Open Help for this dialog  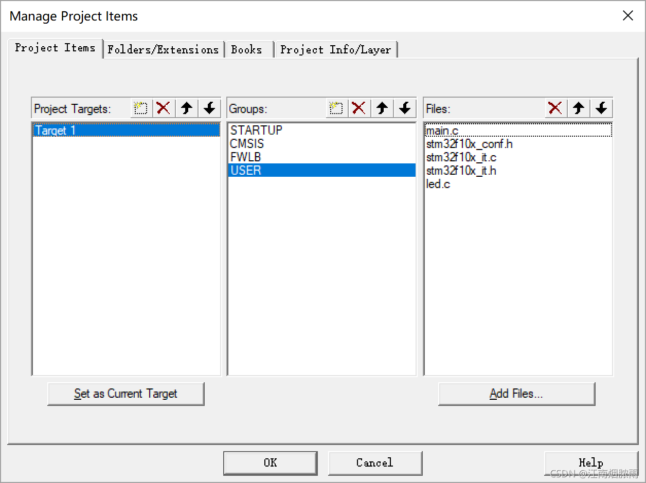click(591, 463)
